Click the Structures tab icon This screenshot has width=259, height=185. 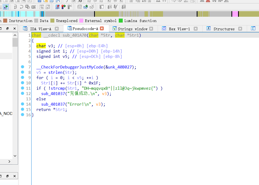pos(208,28)
